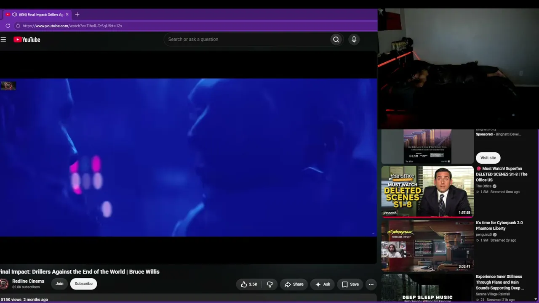
Task: Open the Ask AI button
Action: [x=323, y=284]
